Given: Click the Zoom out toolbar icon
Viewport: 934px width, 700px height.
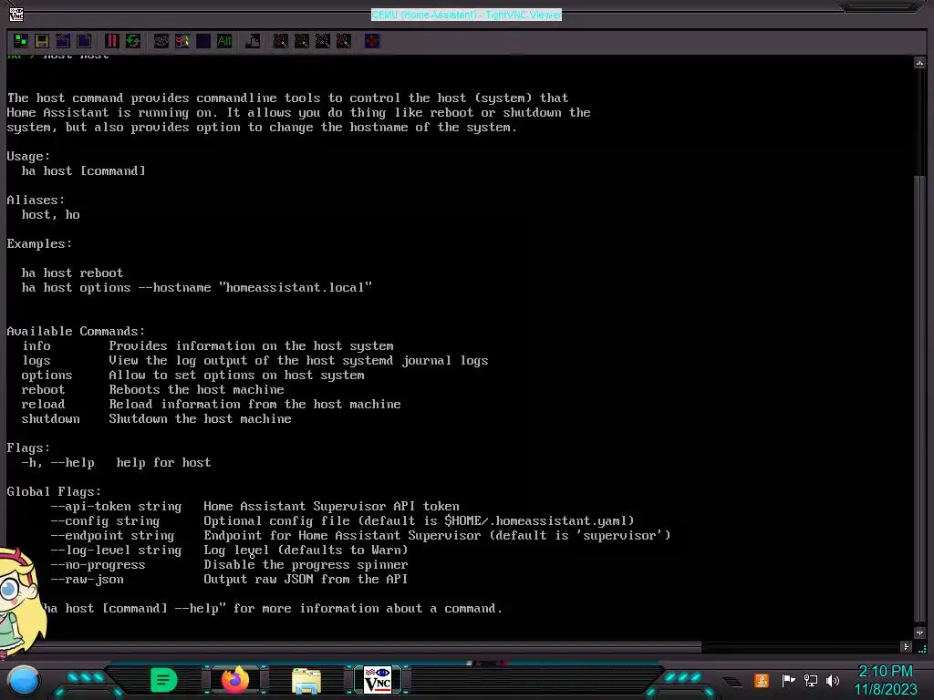Looking at the screenshot, I should pos(301,40).
